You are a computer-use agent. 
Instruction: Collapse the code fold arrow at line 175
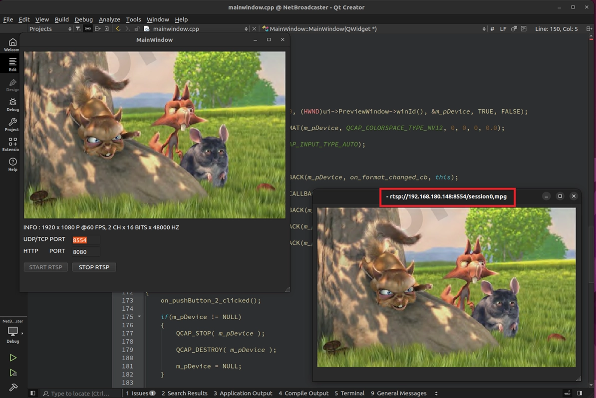coord(139,316)
